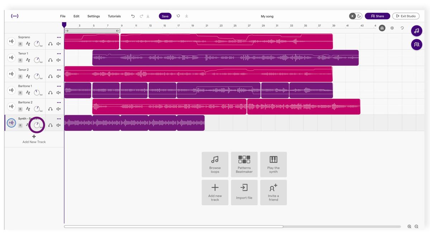Open the Tutorials menu
Image resolution: width=430 pixels, height=242 pixels.
(114, 16)
